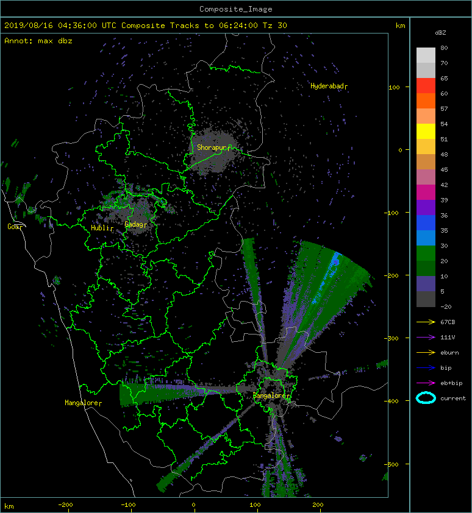
Task: Click the -100 tick on X axis
Action: coord(128,505)
